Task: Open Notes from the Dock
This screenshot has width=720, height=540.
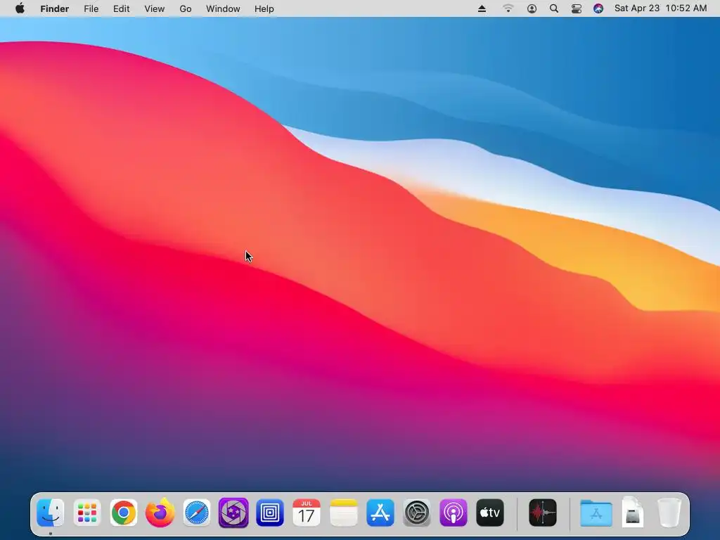Action: 343,513
